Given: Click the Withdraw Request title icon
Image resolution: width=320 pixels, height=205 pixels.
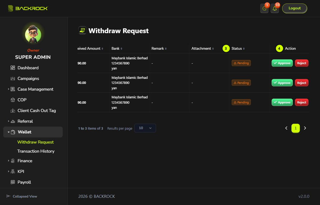Looking at the screenshot, I should [82, 30].
